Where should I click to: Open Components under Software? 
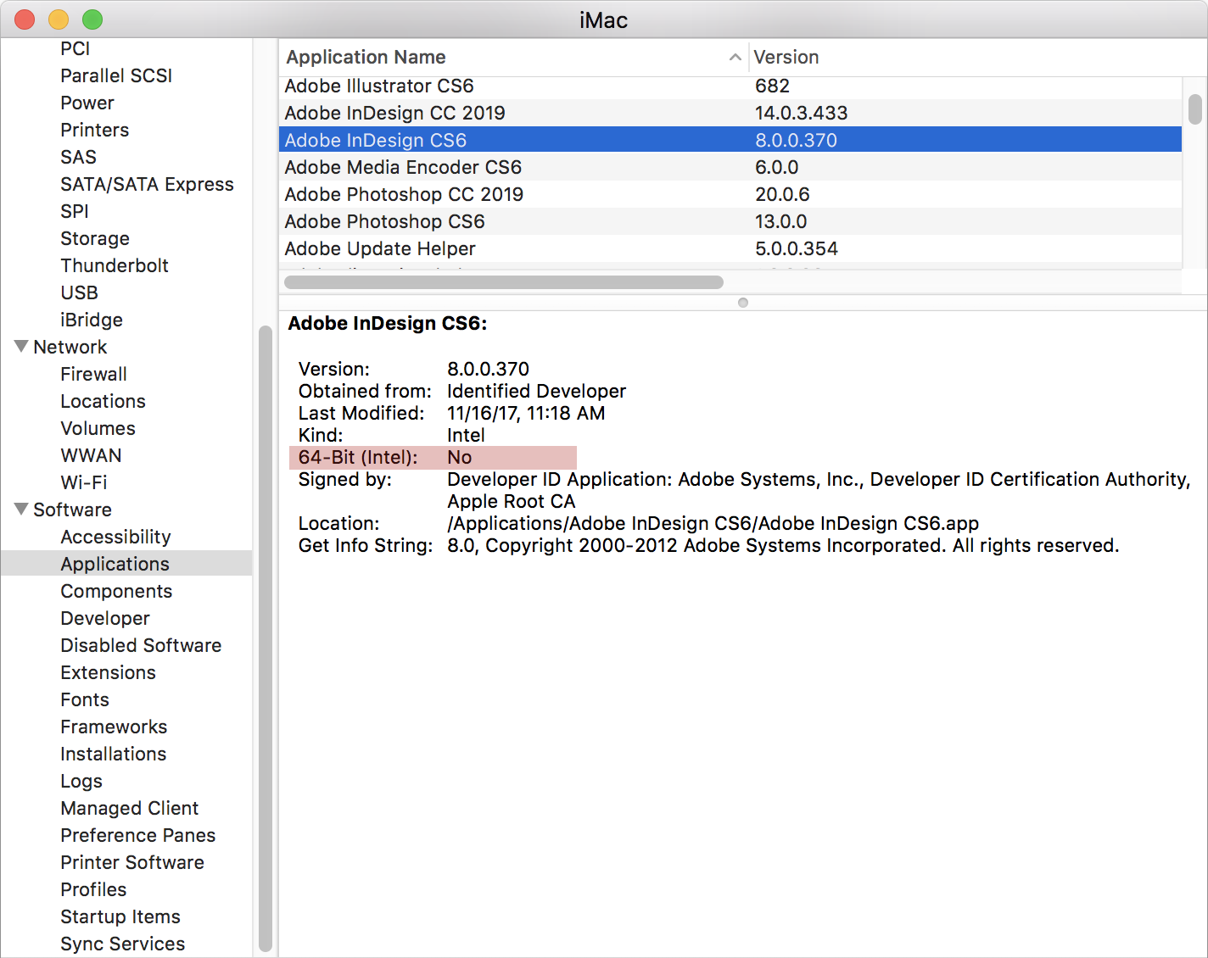point(116,591)
